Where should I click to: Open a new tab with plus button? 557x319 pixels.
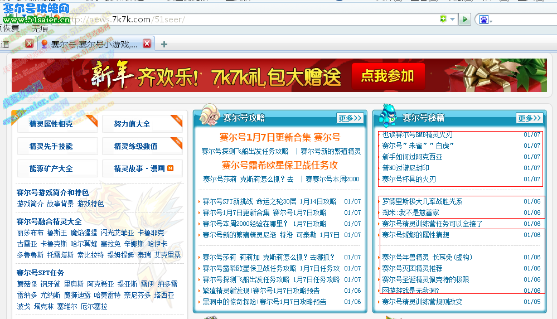164,45
